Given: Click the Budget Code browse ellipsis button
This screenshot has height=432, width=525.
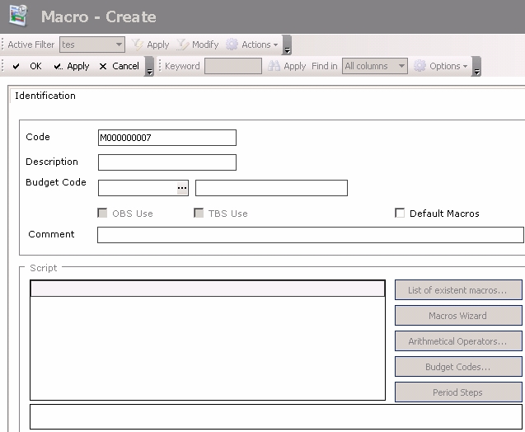Looking at the screenshot, I should coord(182,188).
